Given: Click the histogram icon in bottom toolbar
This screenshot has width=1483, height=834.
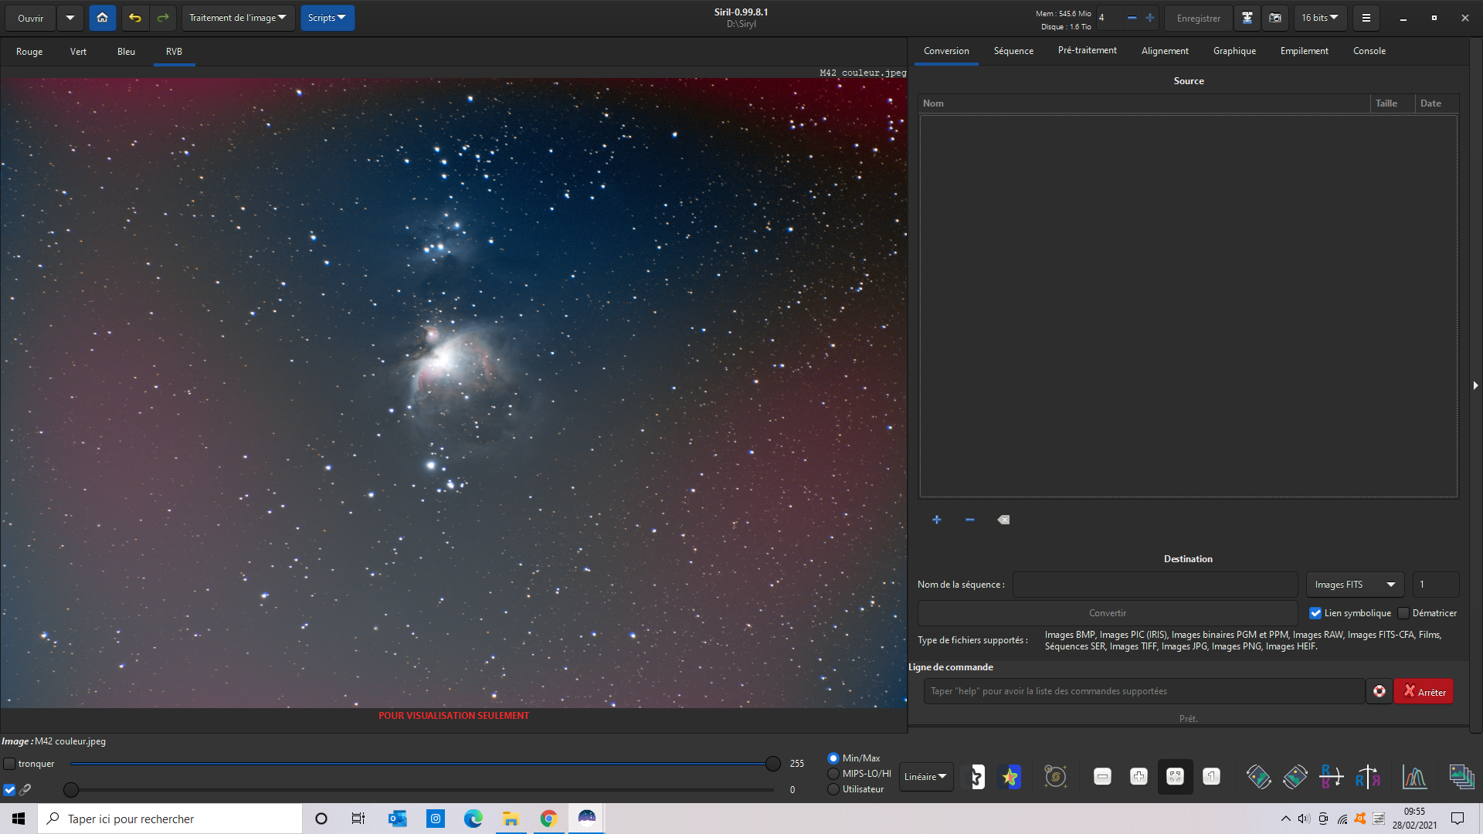Looking at the screenshot, I should pyautogui.click(x=1413, y=777).
